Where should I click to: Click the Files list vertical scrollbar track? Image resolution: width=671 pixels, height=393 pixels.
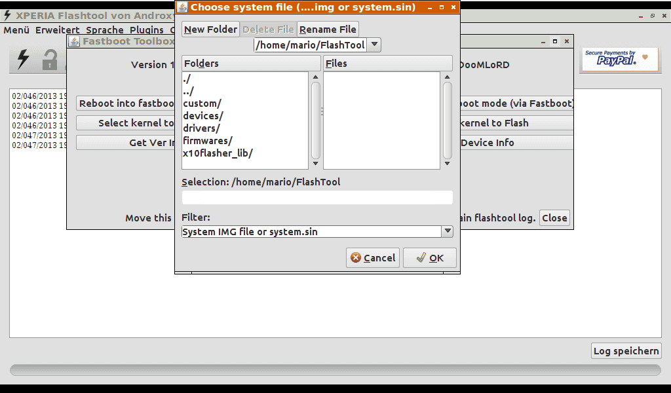click(448, 120)
